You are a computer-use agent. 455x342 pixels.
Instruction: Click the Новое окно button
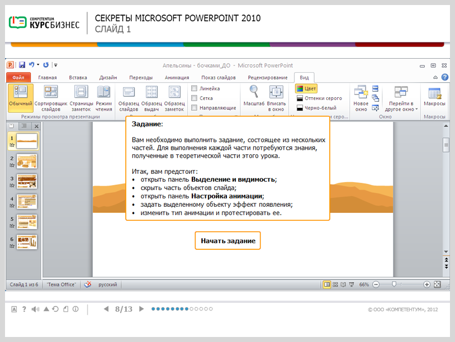pos(361,98)
